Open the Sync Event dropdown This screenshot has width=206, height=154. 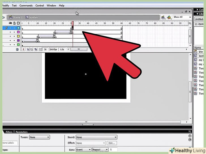pyautogui.click(x=83, y=149)
